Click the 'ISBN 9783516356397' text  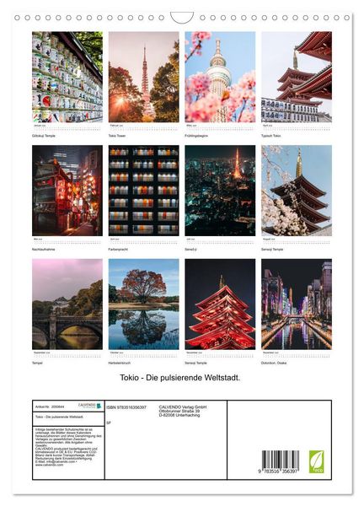(126, 407)
